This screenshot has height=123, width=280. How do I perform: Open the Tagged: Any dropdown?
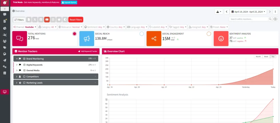(x=178, y=27)
